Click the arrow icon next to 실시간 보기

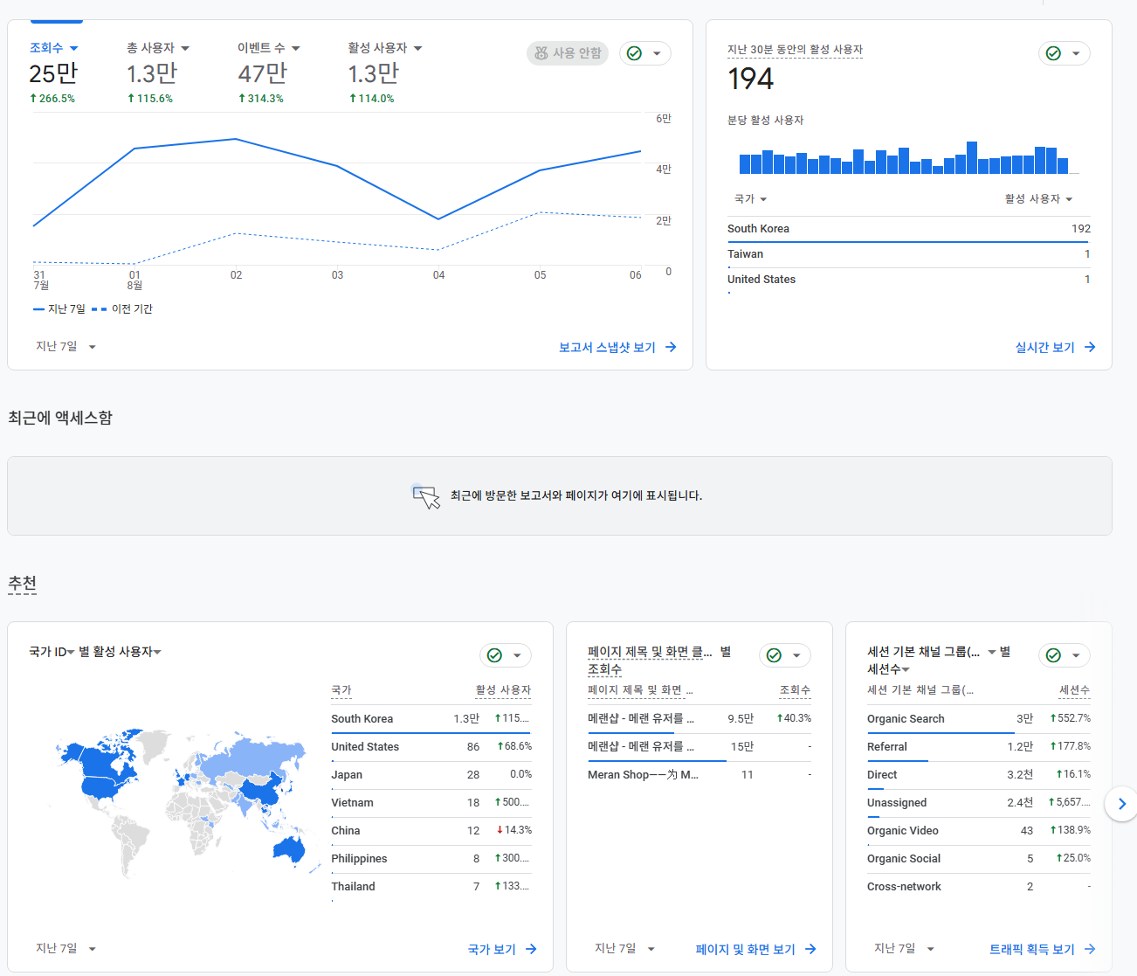1090,347
